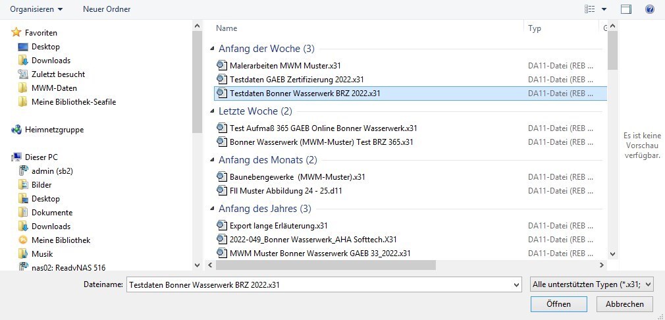This screenshot has height=320, width=665.
Task: Toggle the preview pane icon
Action: [626, 9]
